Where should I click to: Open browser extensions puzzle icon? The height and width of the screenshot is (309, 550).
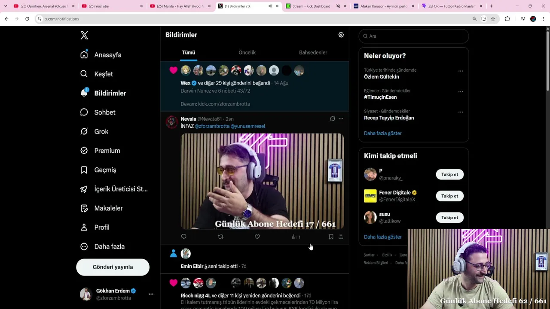pyautogui.click(x=507, y=19)
